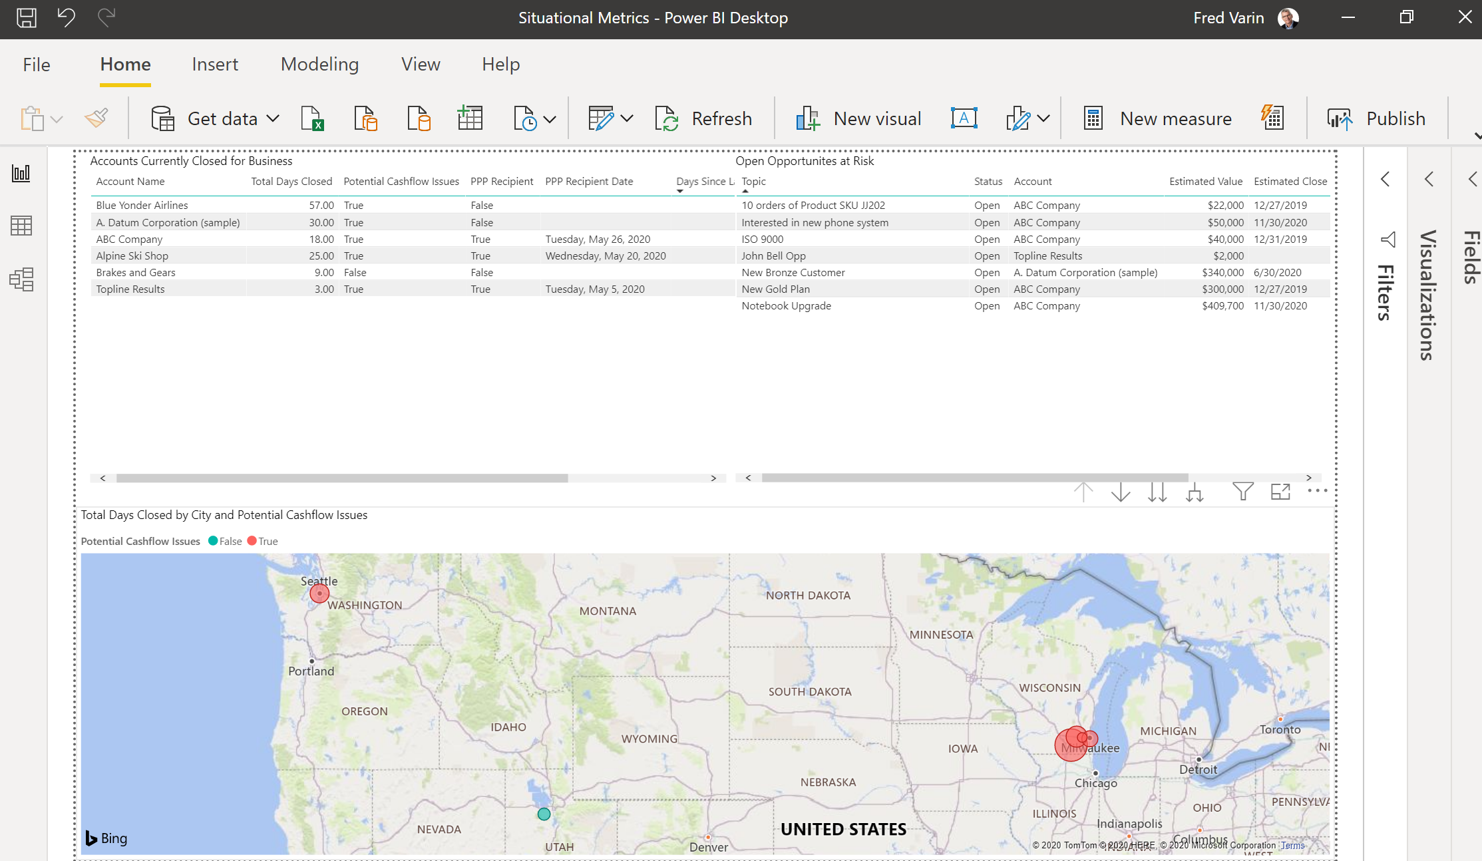This screenshot has height=861, width=1482.
Task: Open Model view from the left sidebar
Action: click(x=21, y=280)
